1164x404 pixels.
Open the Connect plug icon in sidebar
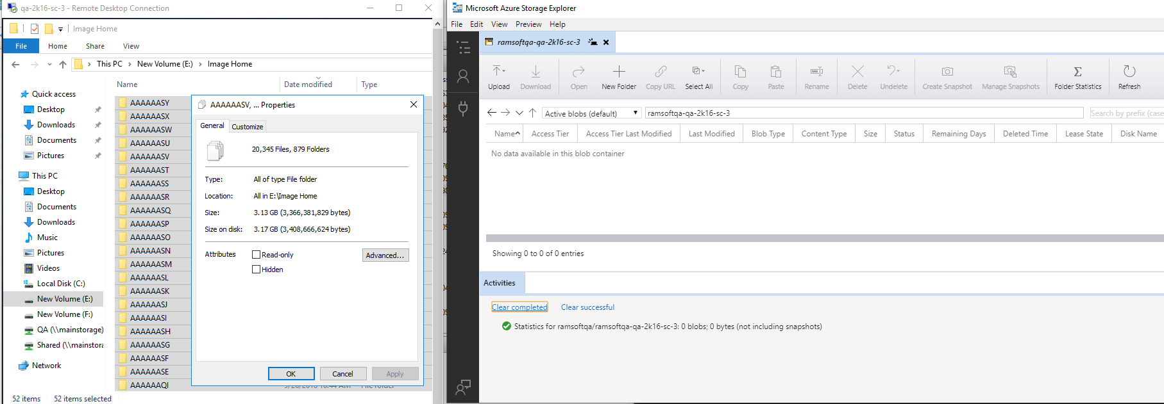[463, 108]
